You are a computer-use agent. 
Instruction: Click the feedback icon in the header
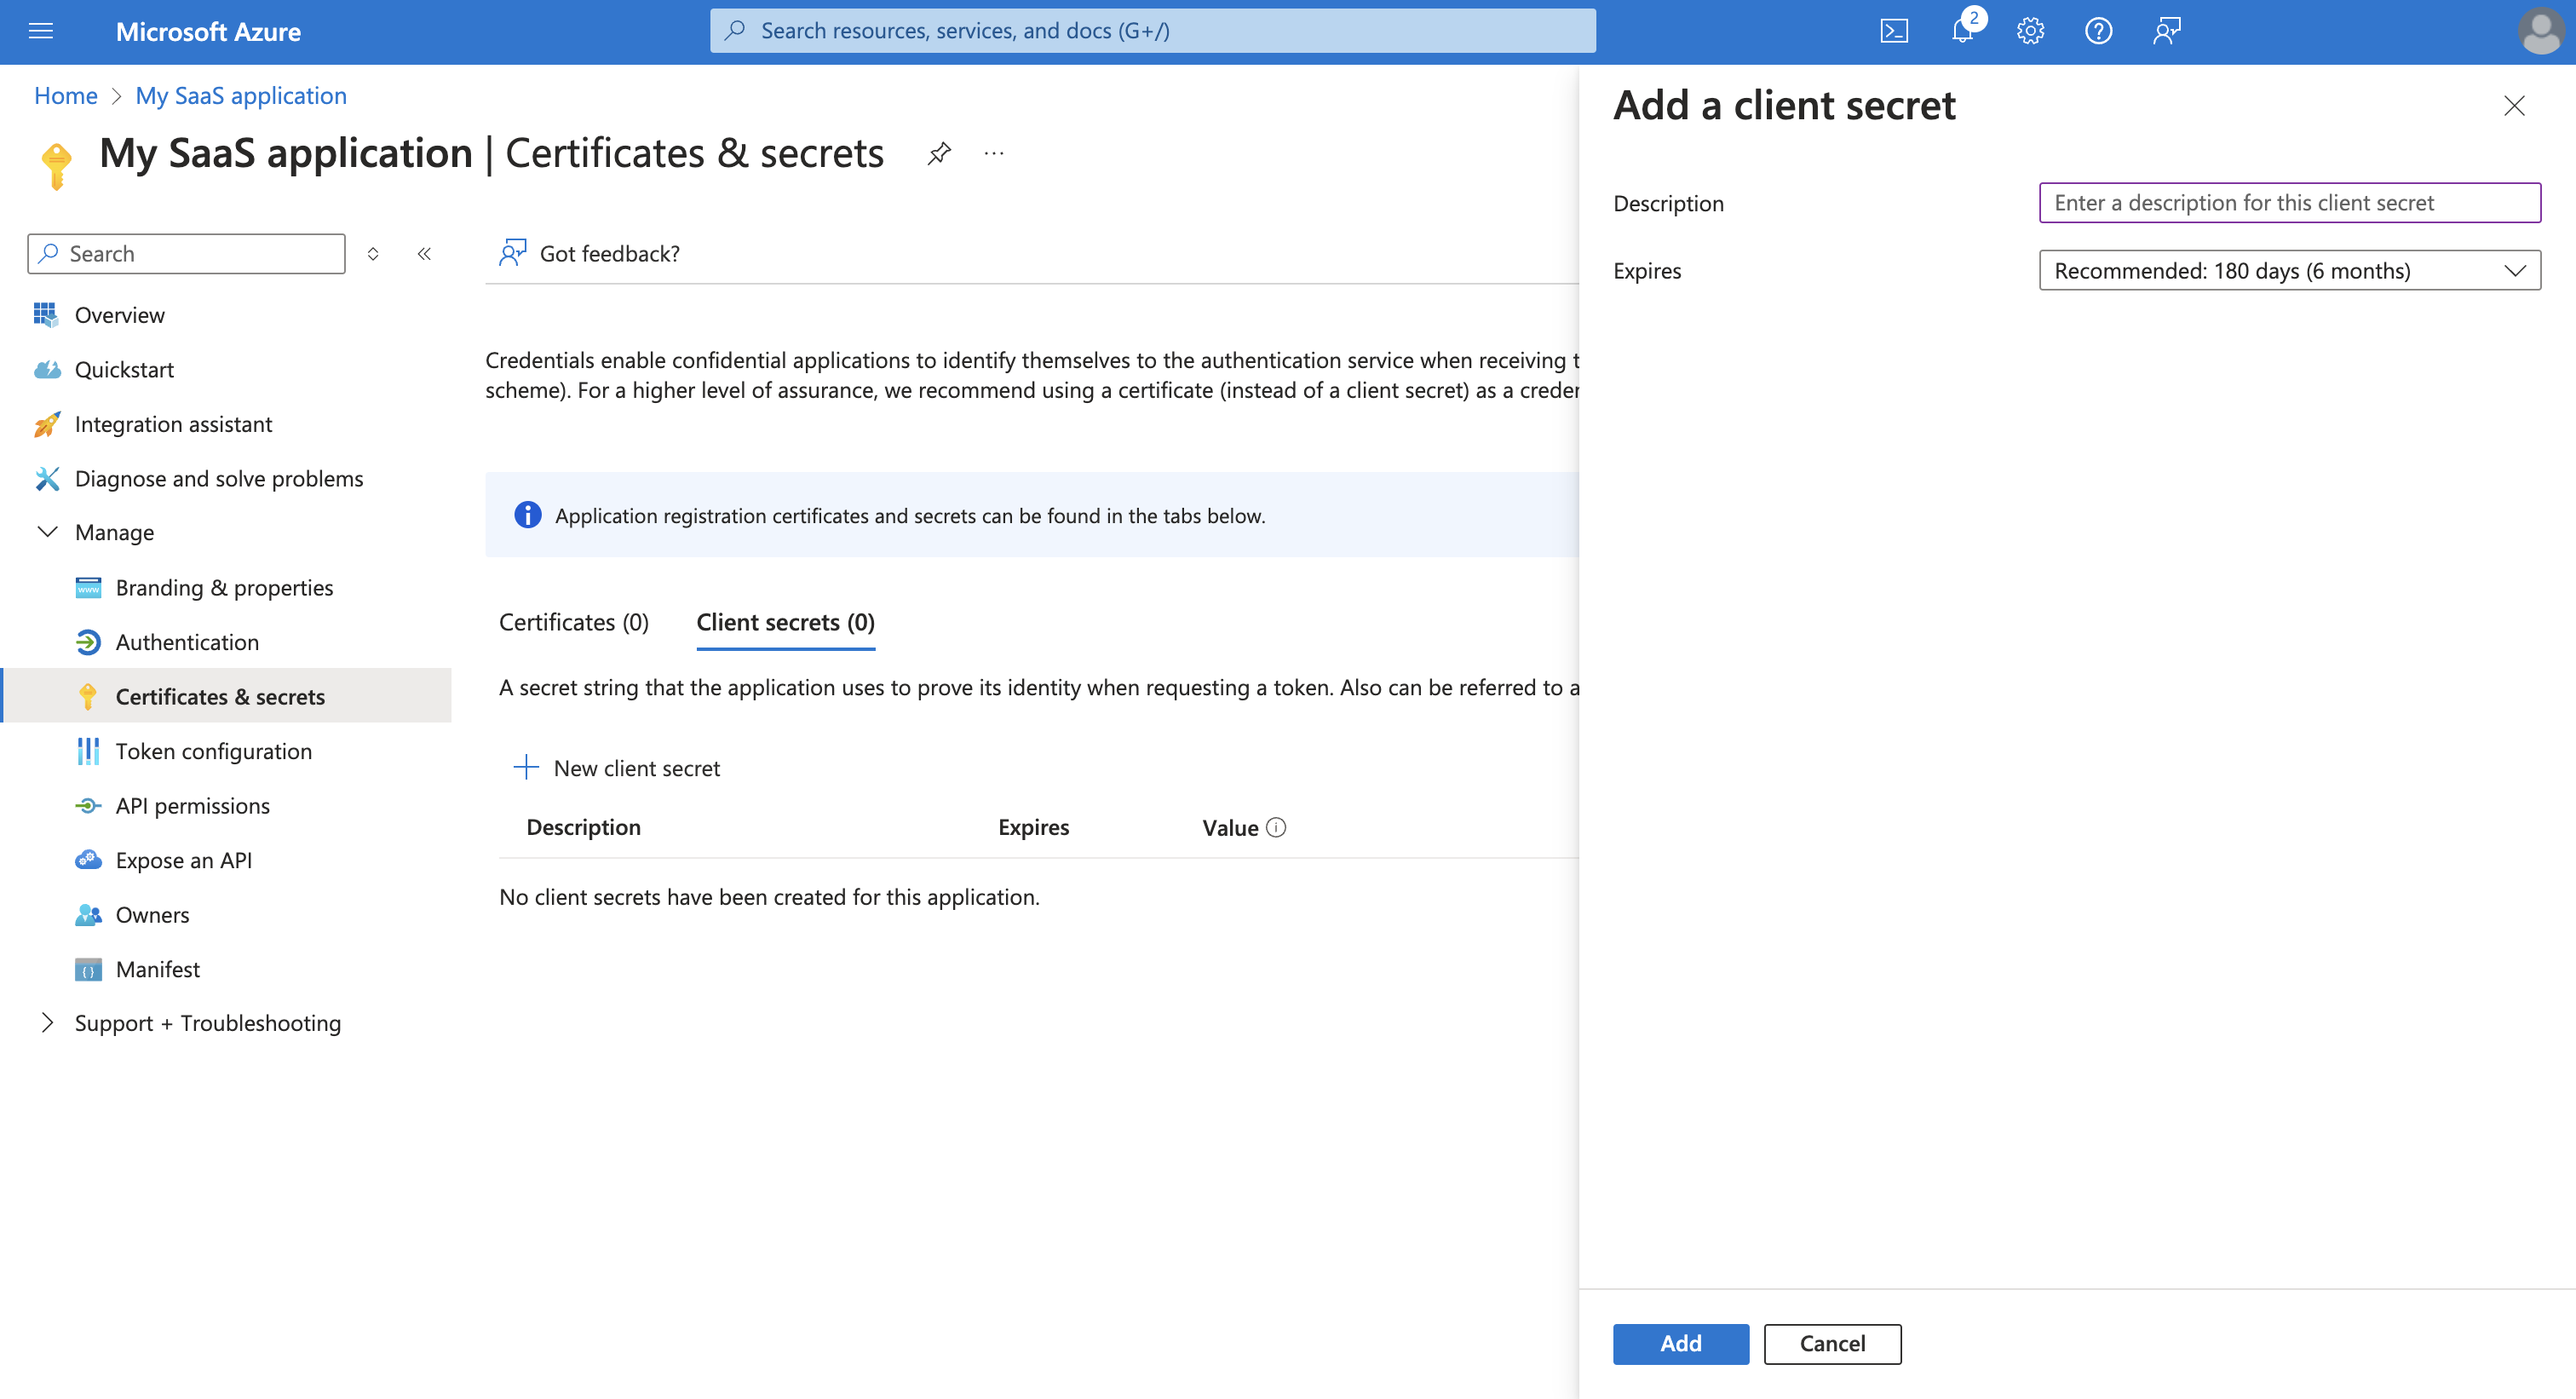2166,31
